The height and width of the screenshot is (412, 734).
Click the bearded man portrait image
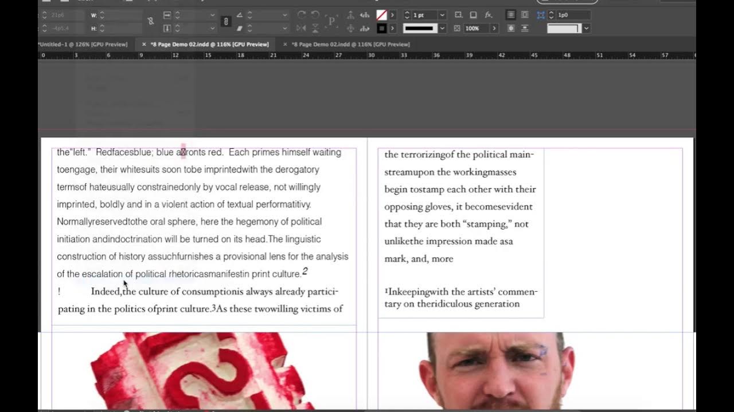[x=497, y=371]
